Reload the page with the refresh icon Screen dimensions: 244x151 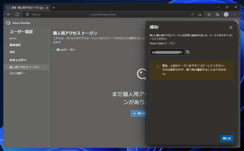pos(17,14)
